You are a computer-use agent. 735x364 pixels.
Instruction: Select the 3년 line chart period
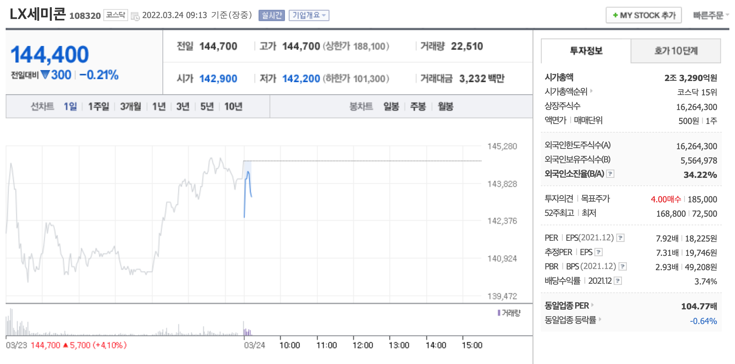click(183, 107)
